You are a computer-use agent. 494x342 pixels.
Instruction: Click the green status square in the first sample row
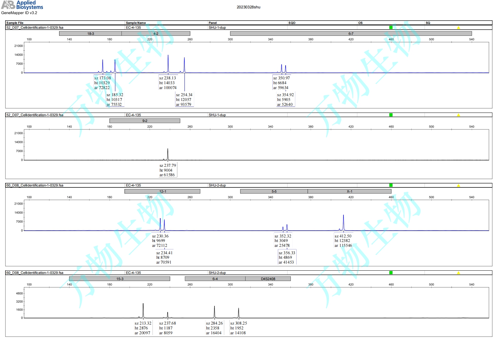391,27
